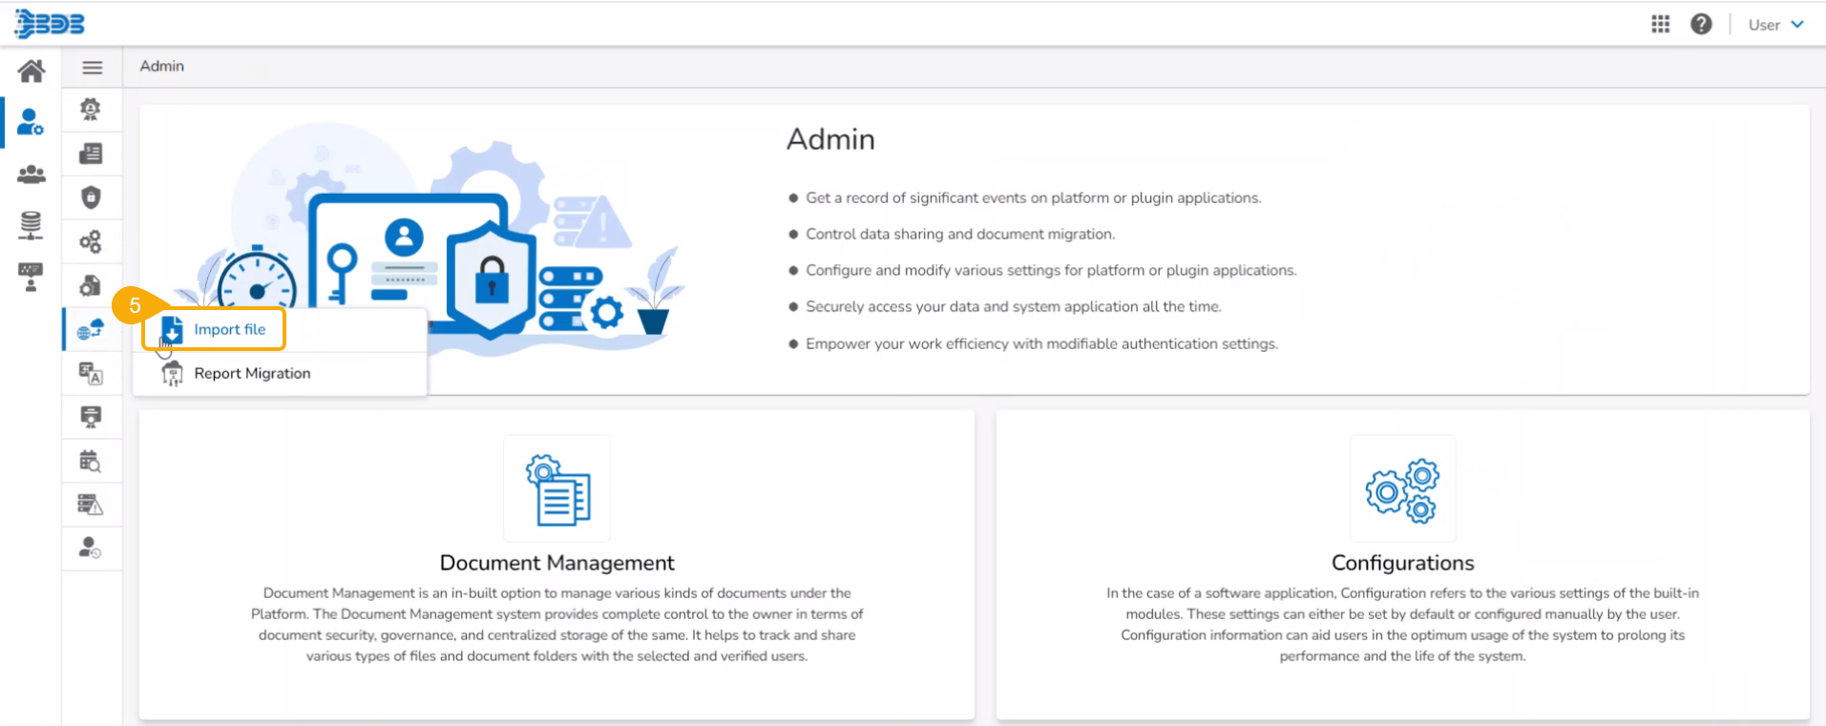Image resolution: width=1826 pixels, height=726 pixels.
Task: Open the security shield icon in admin sidebar
Action: [91, 197]
